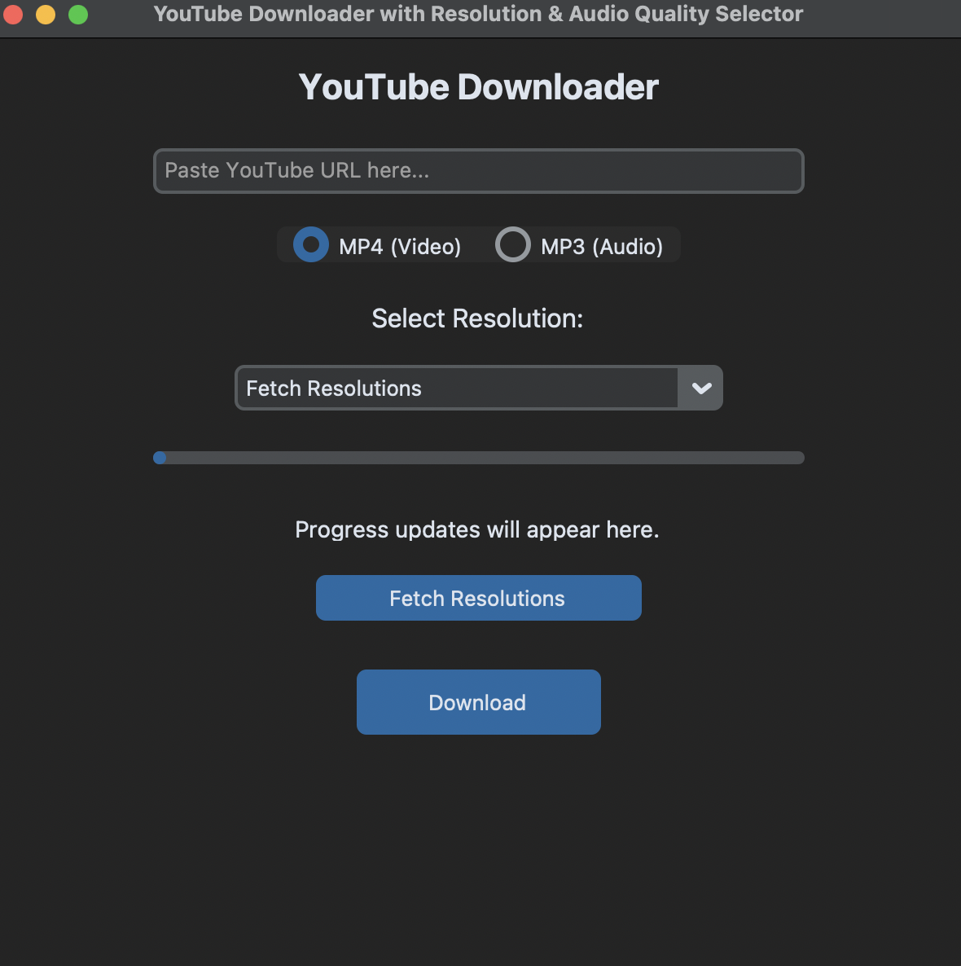Click the Download button

(x=479, y=702)
